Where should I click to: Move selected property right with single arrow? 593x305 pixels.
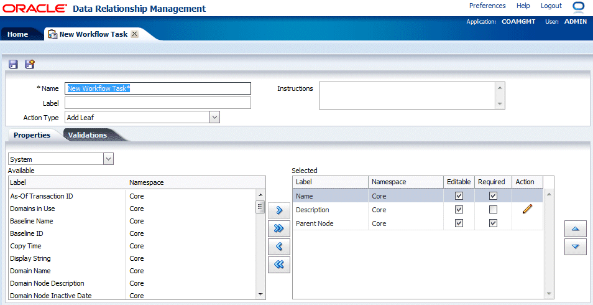(279, 210)
